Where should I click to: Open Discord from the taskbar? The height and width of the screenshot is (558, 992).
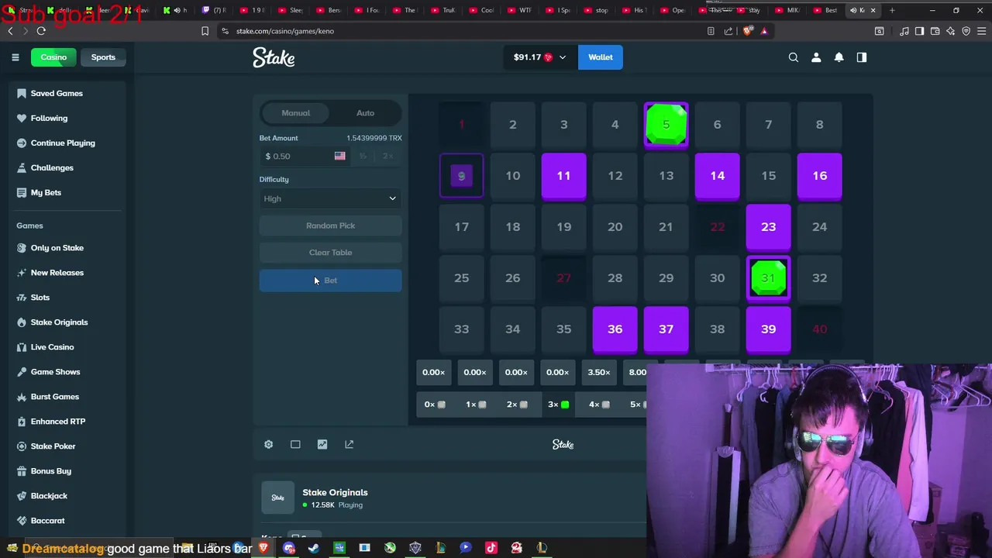pos(289,548)
